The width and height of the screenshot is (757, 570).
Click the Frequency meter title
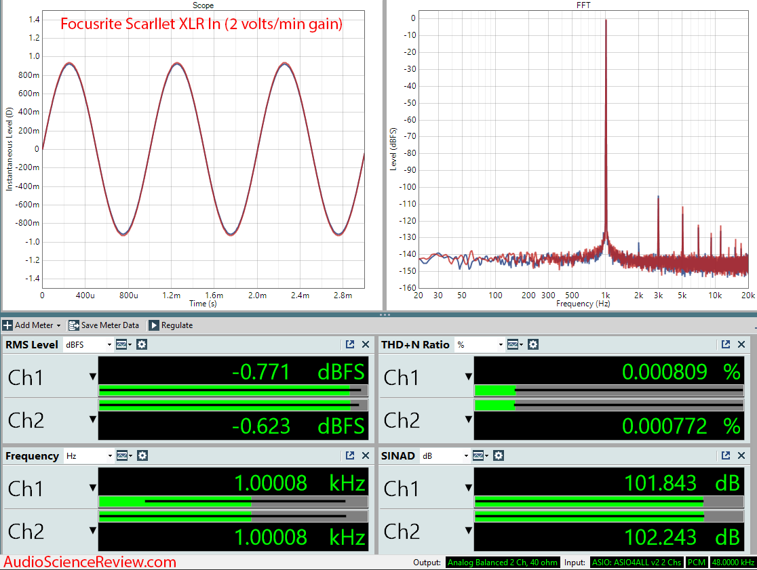coord(32,455)
